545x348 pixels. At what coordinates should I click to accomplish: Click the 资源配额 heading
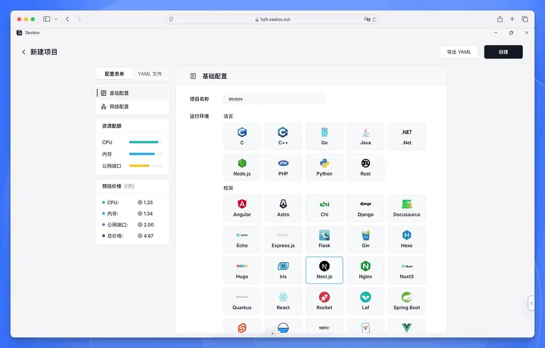tap(112, 126)
